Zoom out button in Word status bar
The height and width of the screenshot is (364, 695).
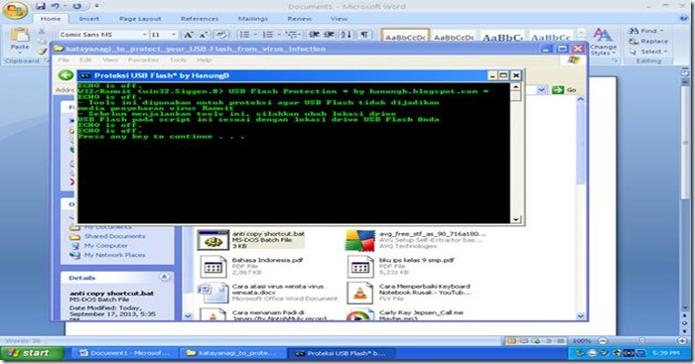(x=603, y=340)
